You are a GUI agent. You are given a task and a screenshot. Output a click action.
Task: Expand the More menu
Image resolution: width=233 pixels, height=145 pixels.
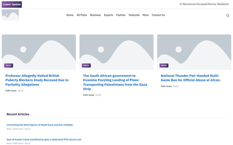[x=146, y=15]
